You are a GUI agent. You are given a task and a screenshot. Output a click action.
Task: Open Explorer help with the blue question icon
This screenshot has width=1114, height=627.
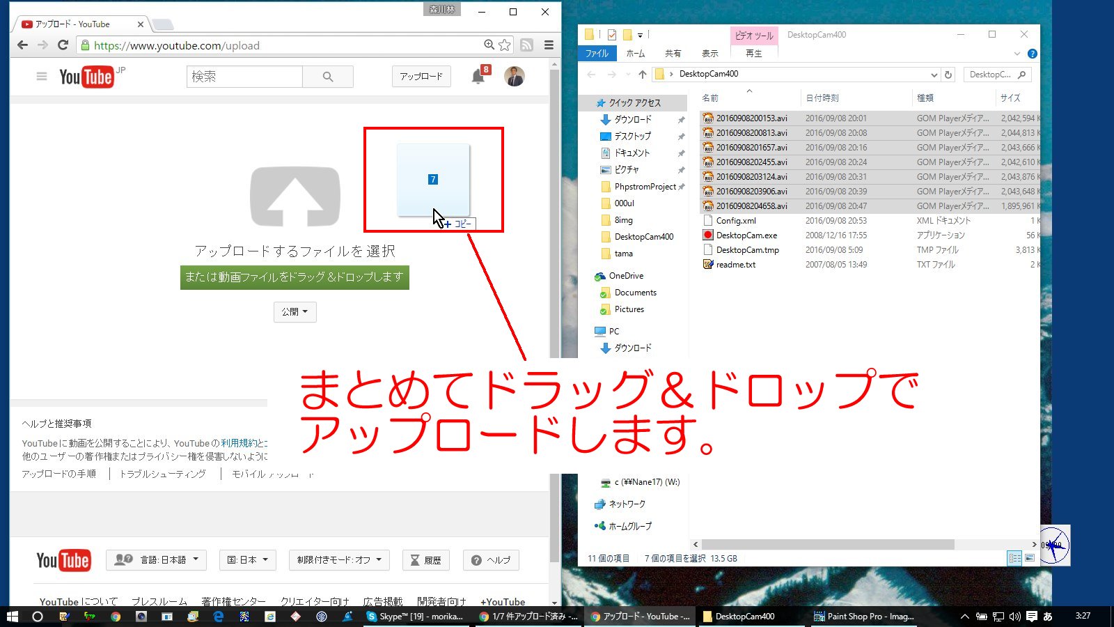pyautogui.click(x=1033, y=54)
